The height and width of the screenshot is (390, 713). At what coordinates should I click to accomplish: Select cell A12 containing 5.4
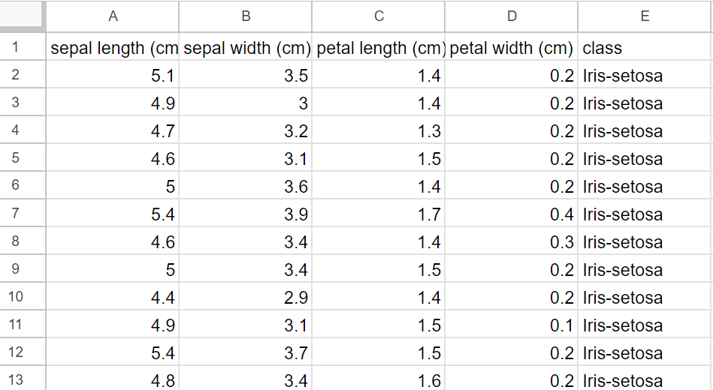point(112,352)
